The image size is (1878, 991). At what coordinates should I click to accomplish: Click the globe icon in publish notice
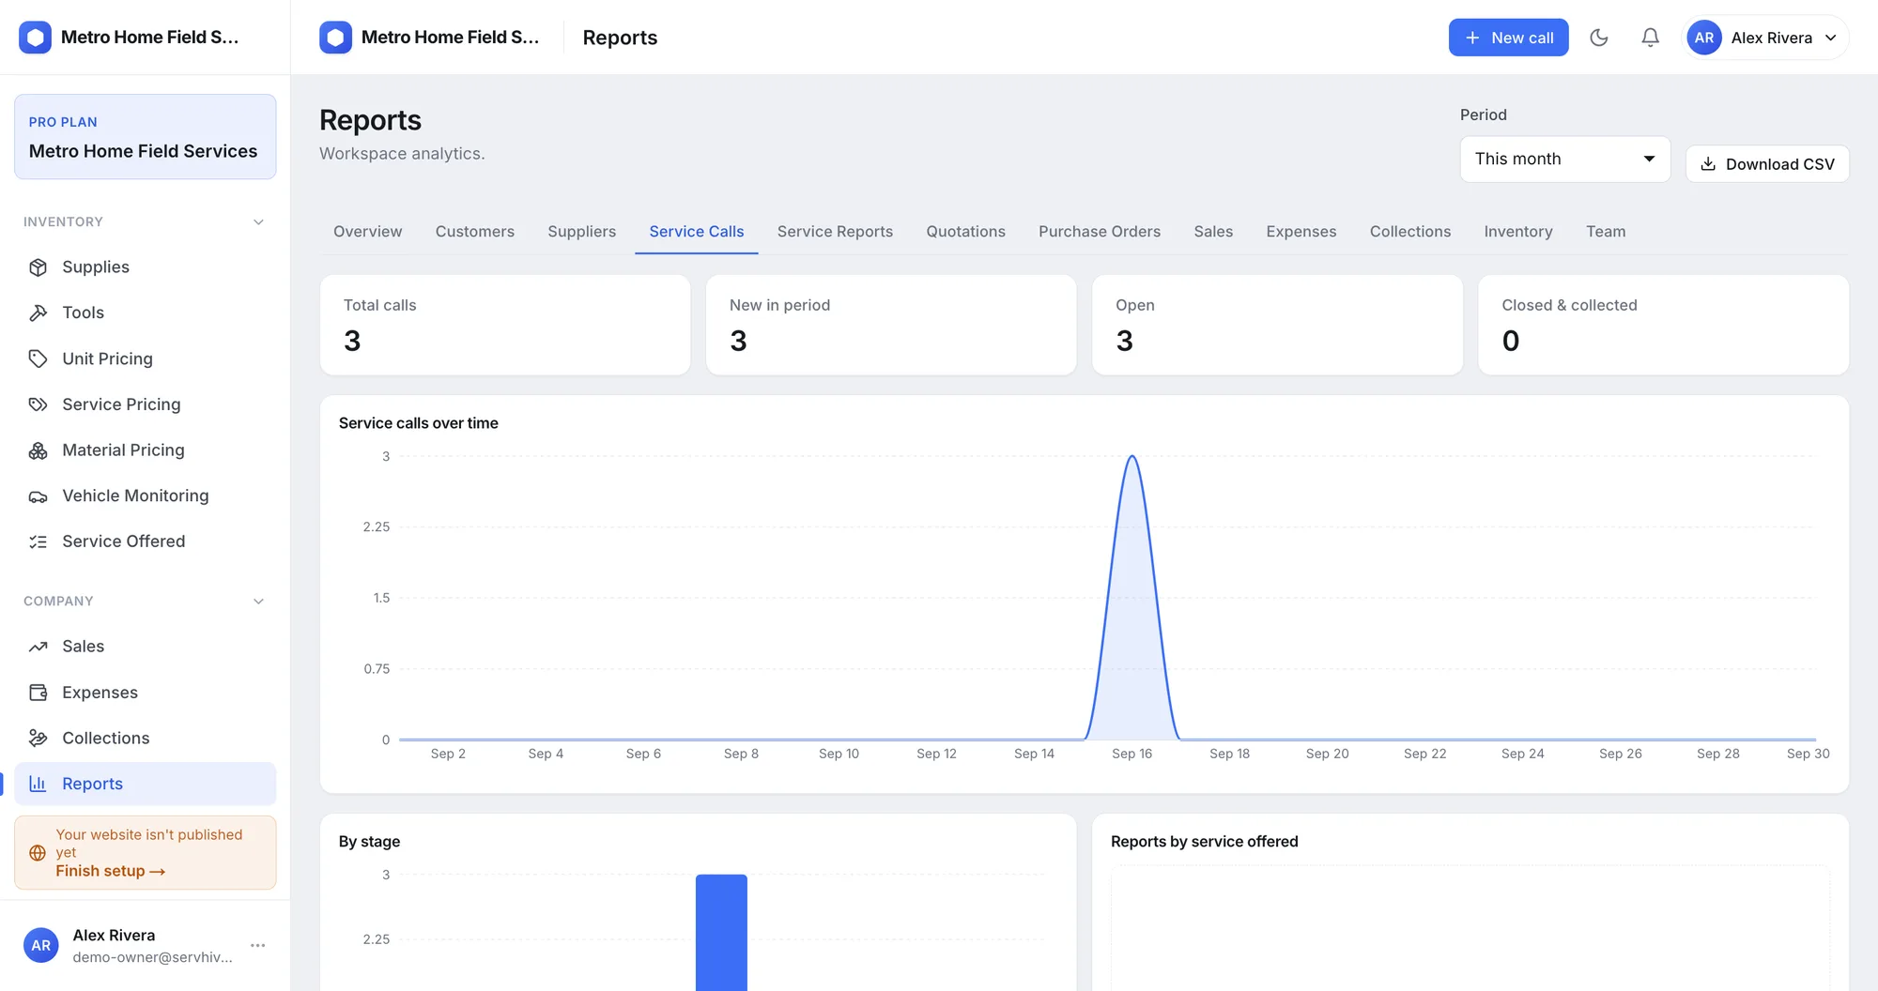point(38,853)
